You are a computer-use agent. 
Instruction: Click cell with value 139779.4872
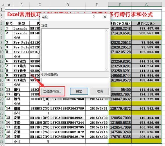click(120, 108)
